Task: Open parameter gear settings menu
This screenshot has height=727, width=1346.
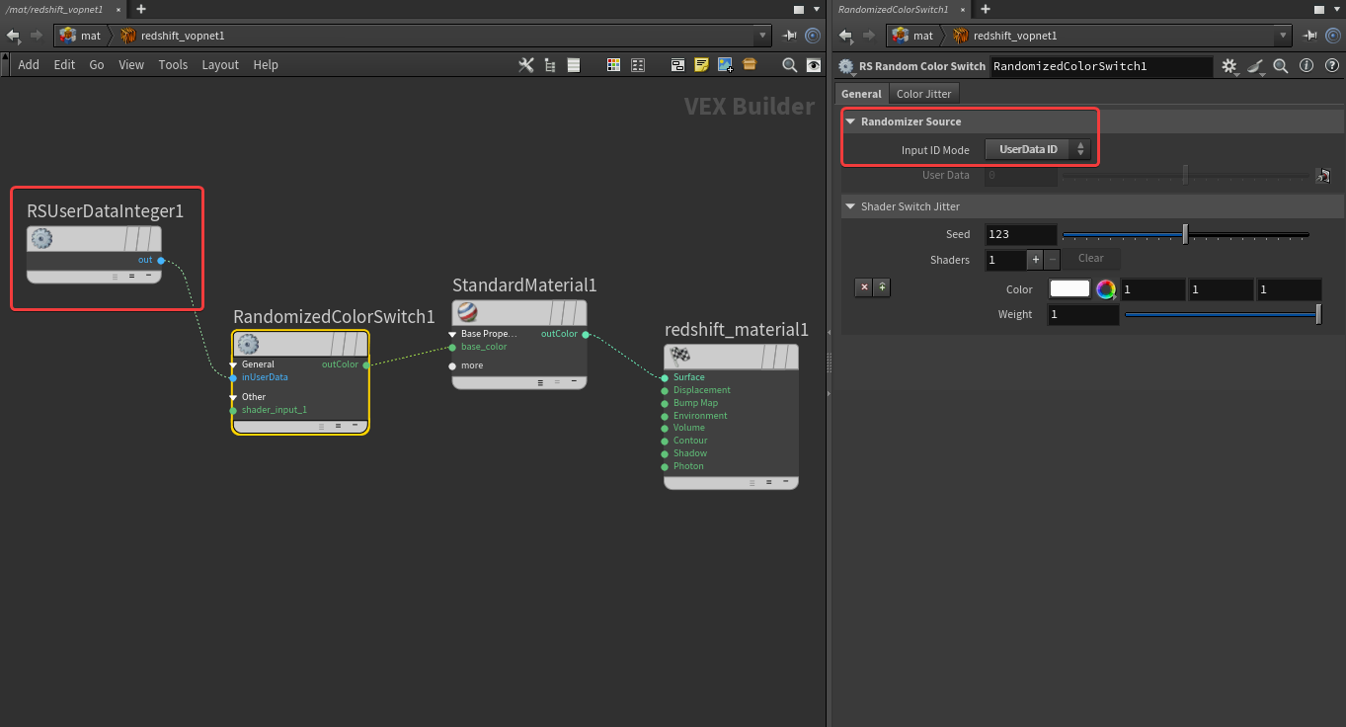Action: 1230,66
